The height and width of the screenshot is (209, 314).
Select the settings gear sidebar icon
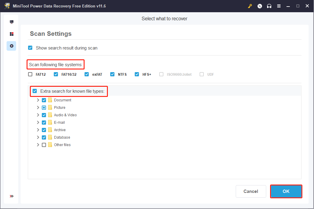click(12, 46)
